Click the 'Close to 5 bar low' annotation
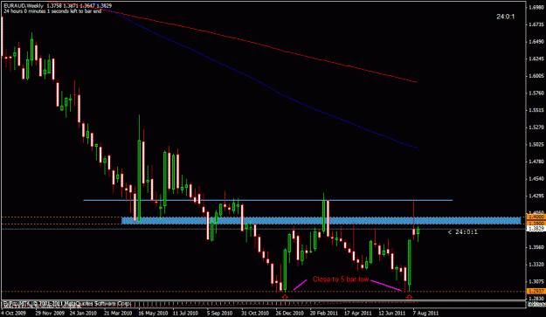The width and height of the screenshot is (546, 317). coord(341,279)
